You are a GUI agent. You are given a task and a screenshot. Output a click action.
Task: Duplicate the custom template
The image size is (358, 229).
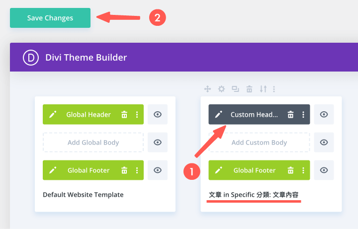click(x=235, y=89)
